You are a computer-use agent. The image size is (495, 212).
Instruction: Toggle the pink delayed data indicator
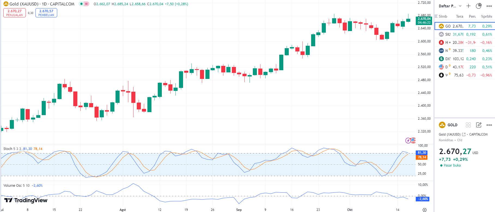pyautogui.click(x=86, y=4)
